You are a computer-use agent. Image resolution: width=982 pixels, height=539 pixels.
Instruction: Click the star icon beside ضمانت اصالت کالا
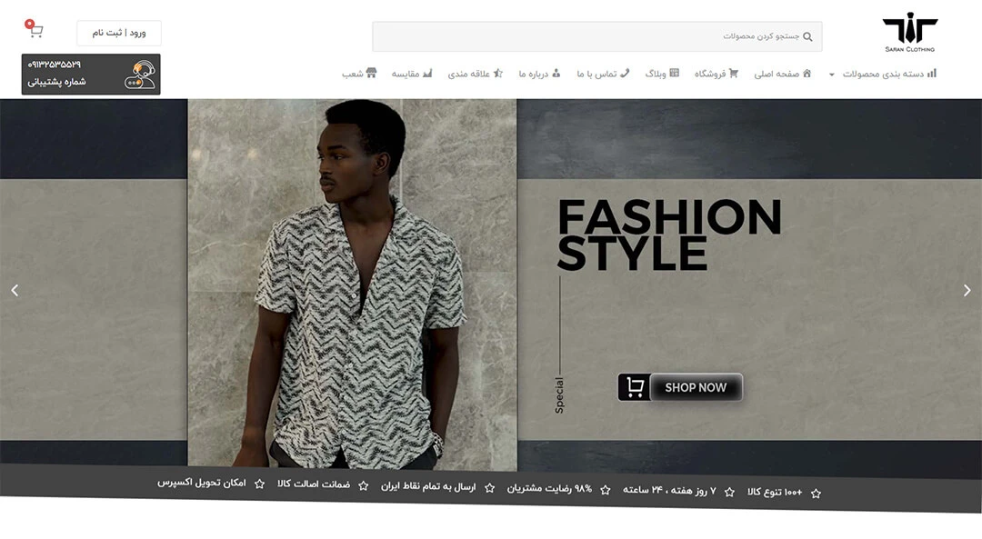[364, 486]
